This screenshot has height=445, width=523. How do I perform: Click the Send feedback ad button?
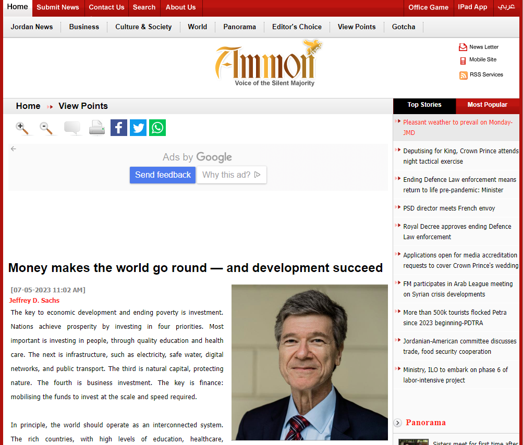pos(163,175)
